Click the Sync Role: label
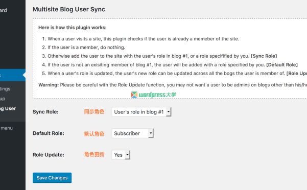Image resolution: width=307 pixels, height=190 pixels. tap(45, 112)
